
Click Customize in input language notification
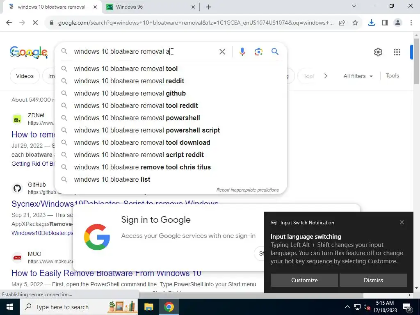(x=304, y=280)
